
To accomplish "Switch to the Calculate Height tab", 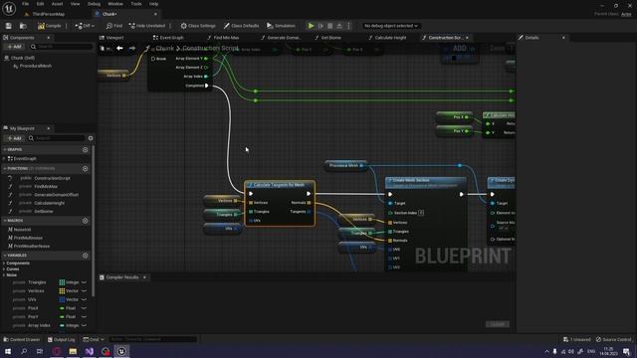I will coord(387,38).
